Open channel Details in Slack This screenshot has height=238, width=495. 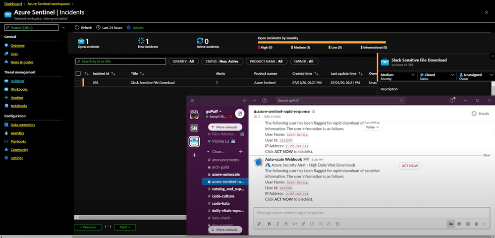tap(480, 114)
